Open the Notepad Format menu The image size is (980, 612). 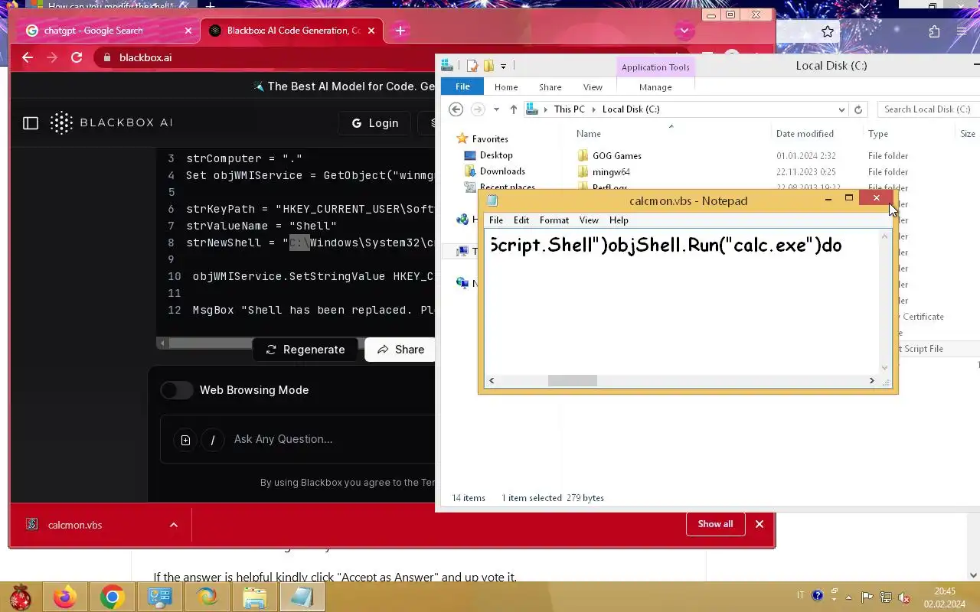(x=554, y=220)
